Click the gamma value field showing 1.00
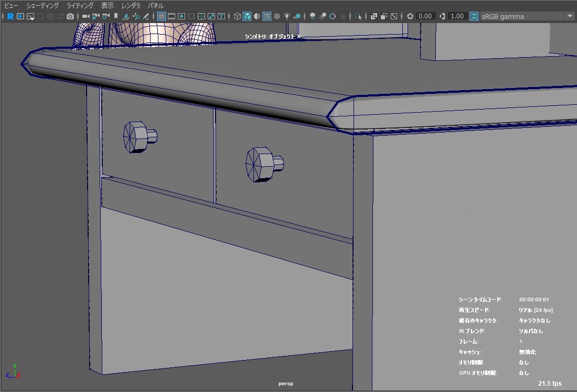Image resolution: width=577 pixels, height=392 pixels. (457, 16)
